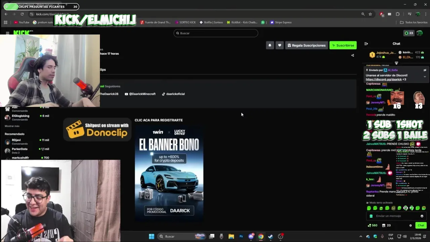Viewport: 430px width, 242px height.
Task: Open the clock showing 19:46
Action: click(x=415, y=236)
